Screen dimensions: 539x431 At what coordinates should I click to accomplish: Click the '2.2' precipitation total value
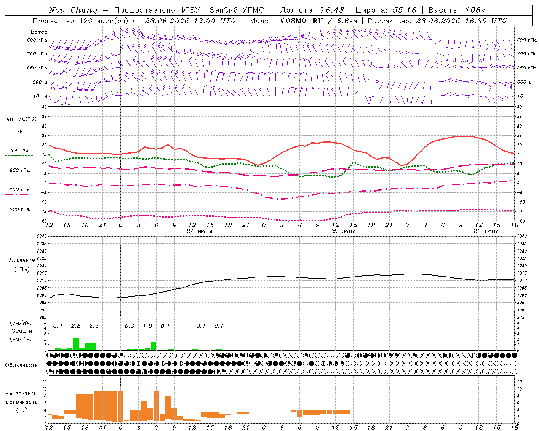(x=93, y=326)
